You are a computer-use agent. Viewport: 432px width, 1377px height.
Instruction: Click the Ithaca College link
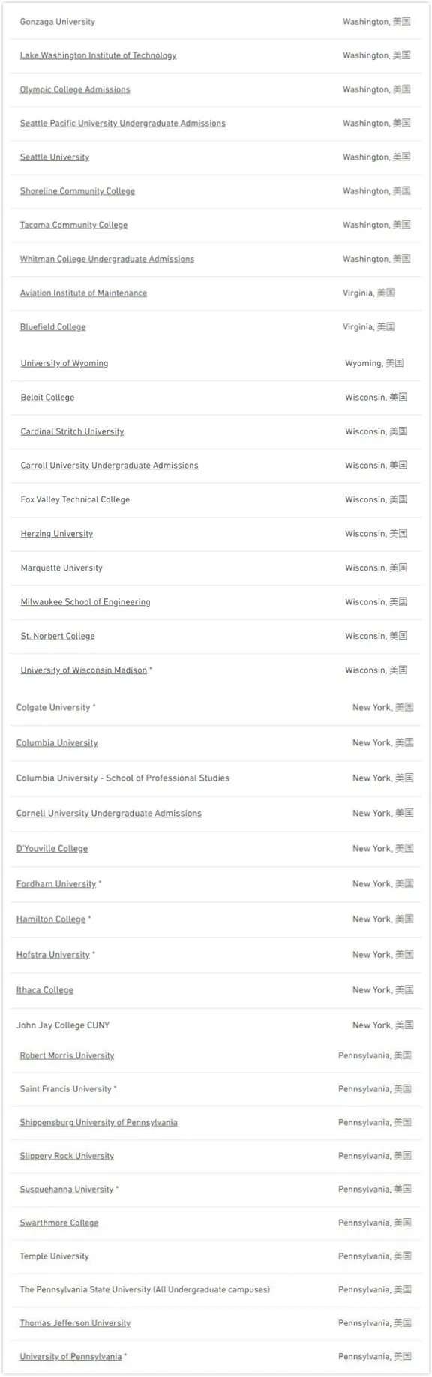pos(45,990)
